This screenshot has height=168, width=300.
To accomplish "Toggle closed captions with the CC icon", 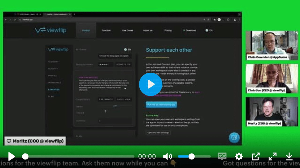I will 222,156.
